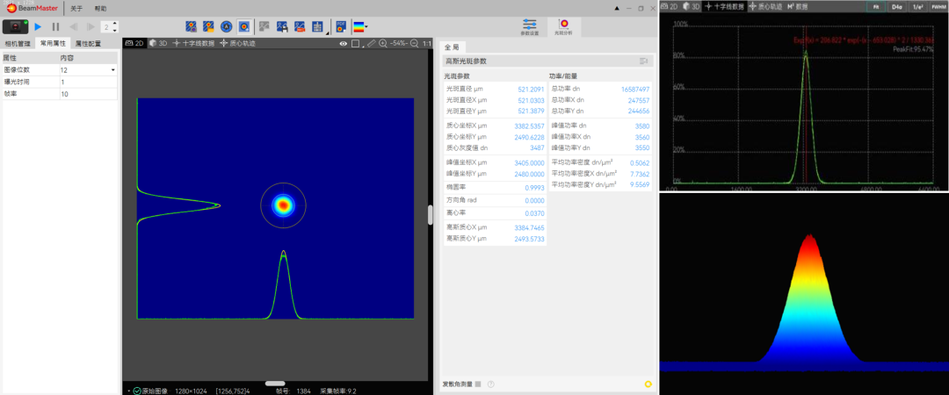Click the 3D tab in right panel
The height and width of the screenshot is (395, 949).
point(692,6)
